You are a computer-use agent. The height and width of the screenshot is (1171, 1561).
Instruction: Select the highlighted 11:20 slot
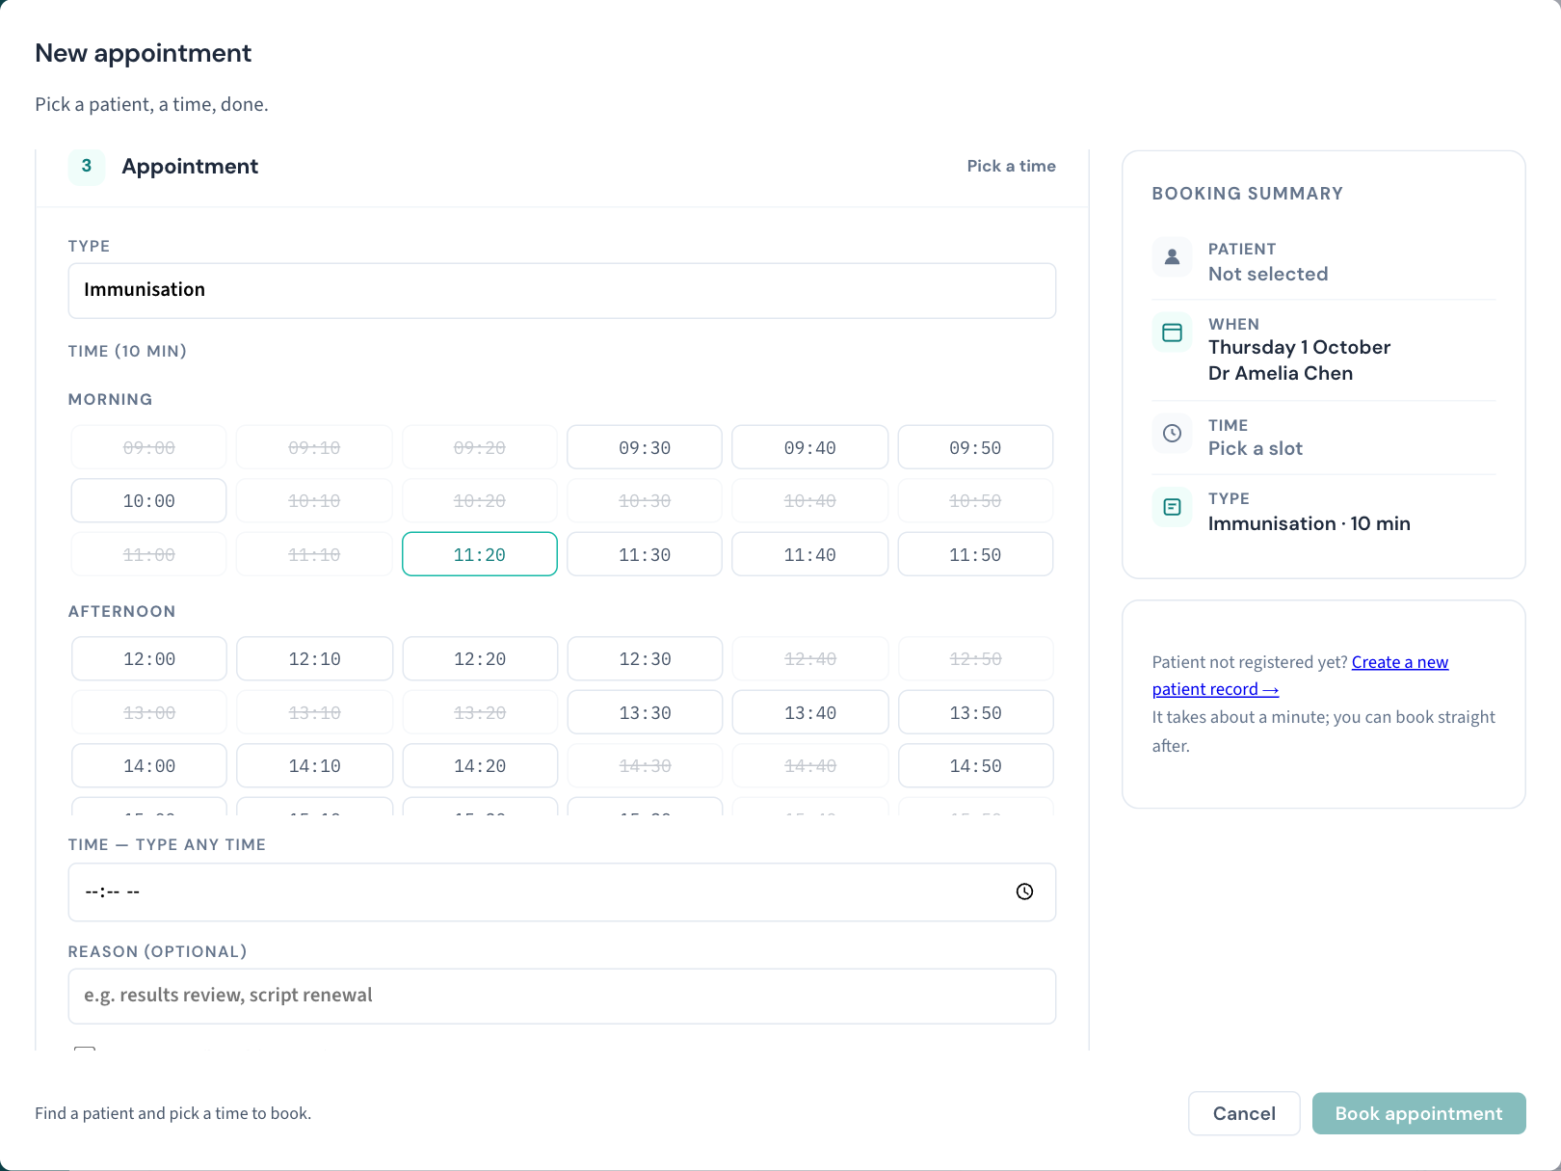pyautogui.click(x=480, y=554)
